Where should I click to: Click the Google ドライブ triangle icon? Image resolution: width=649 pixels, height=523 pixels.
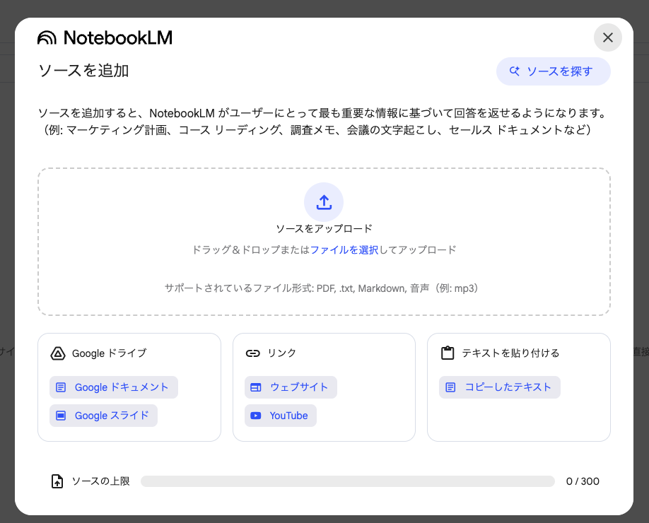(x=58, y=353)
